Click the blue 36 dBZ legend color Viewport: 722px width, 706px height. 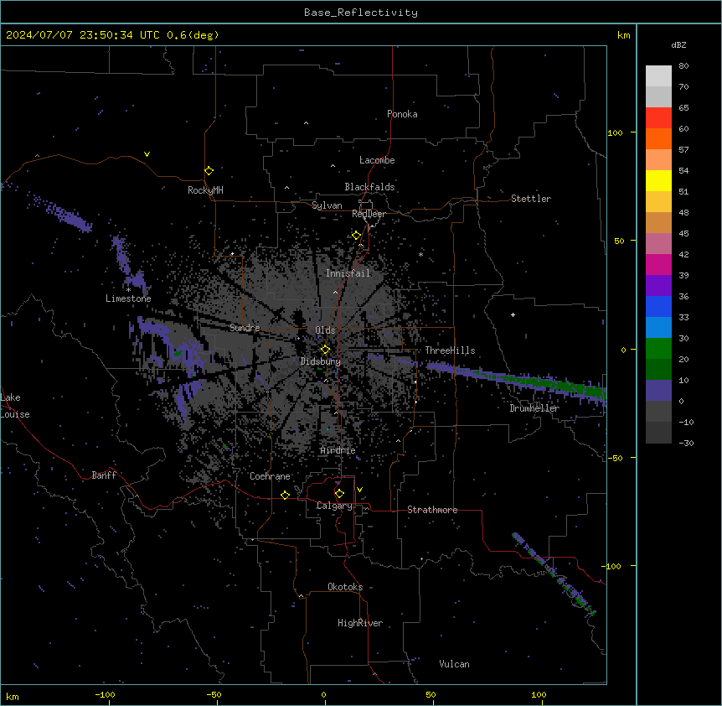(658, 306)
